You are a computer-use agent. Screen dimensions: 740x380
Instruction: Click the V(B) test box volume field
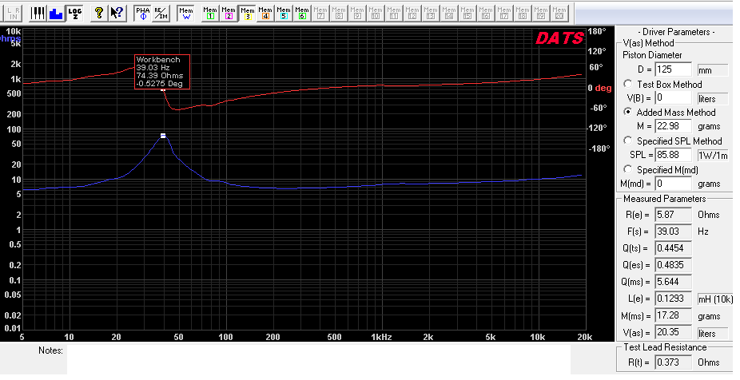tap(674, 98)
